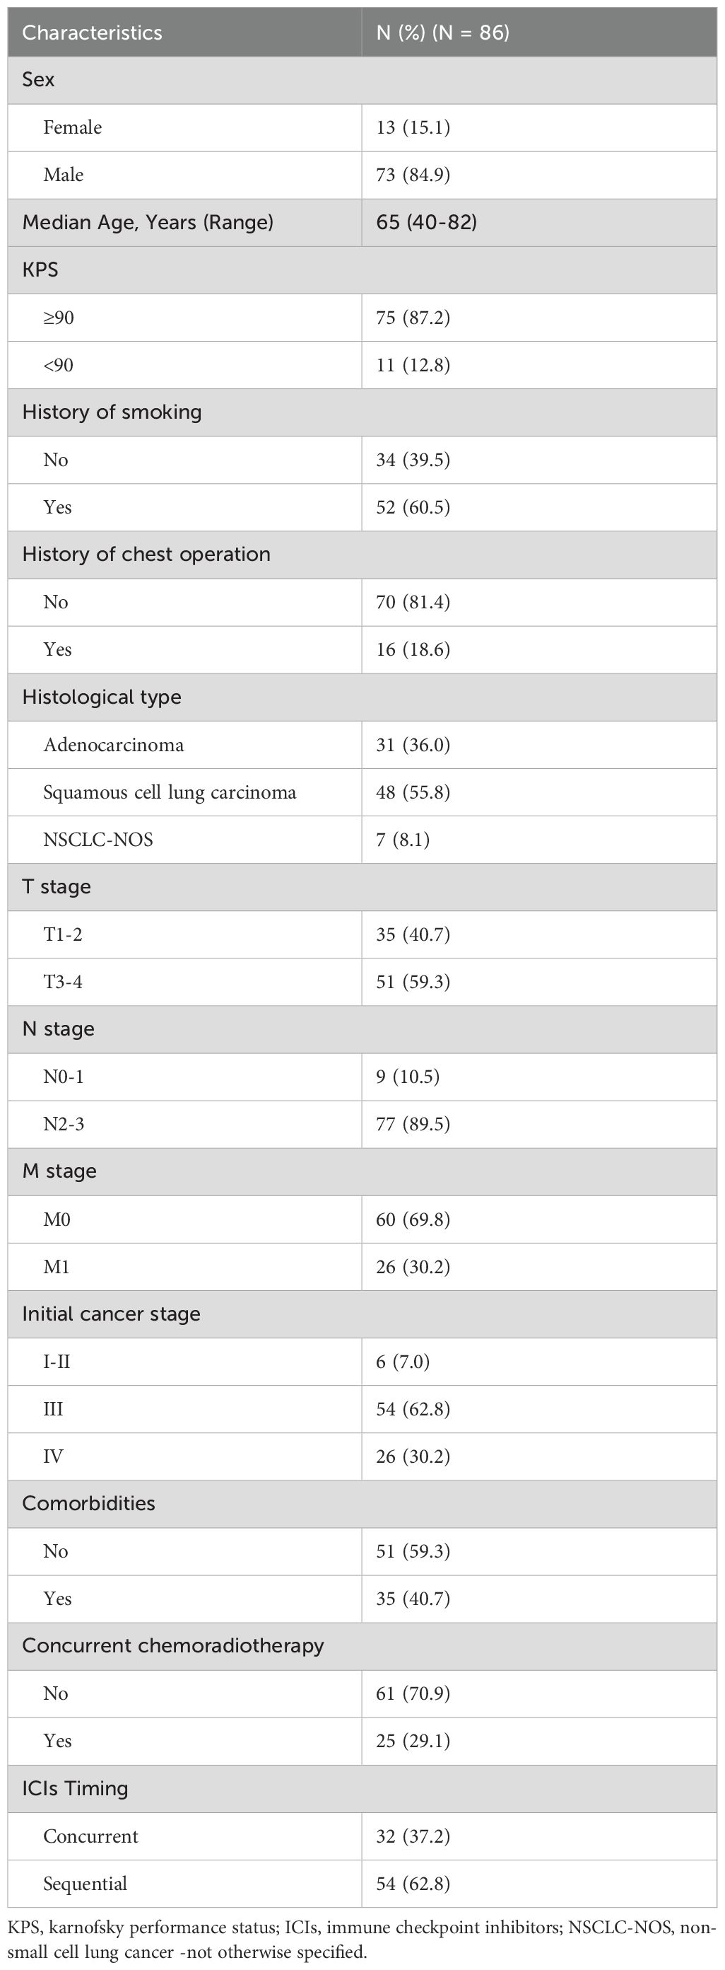Select the N2-3 value 77 (89.5)
This screenshot has width=725, height=1970.
[x=413, y=1123]
